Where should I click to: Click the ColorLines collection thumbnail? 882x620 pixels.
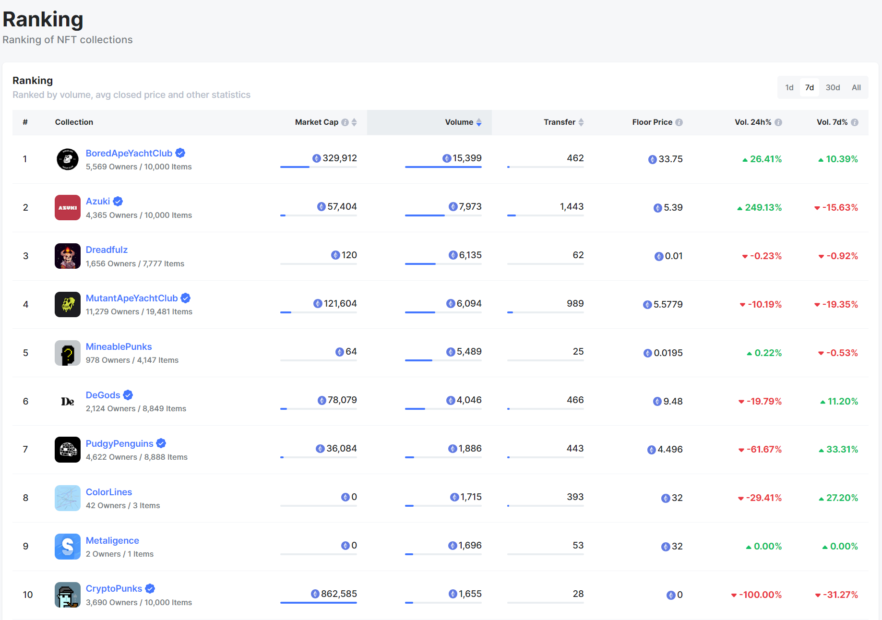click(68, 498)
